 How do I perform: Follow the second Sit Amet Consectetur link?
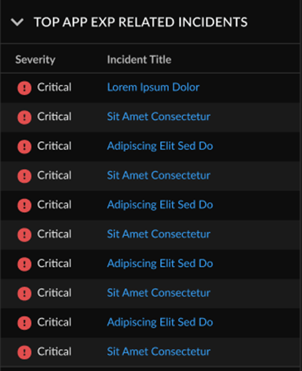(159, 175)
